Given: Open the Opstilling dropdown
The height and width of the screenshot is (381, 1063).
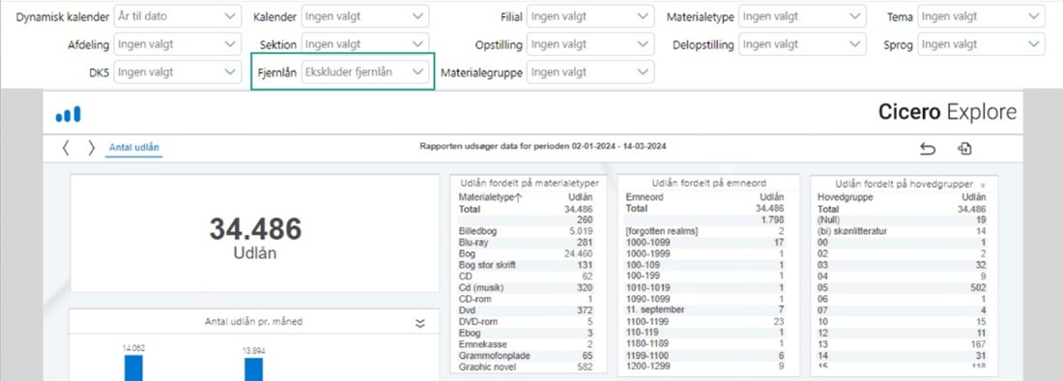Looking at the screenshot, I should click(x=590, y=44).
